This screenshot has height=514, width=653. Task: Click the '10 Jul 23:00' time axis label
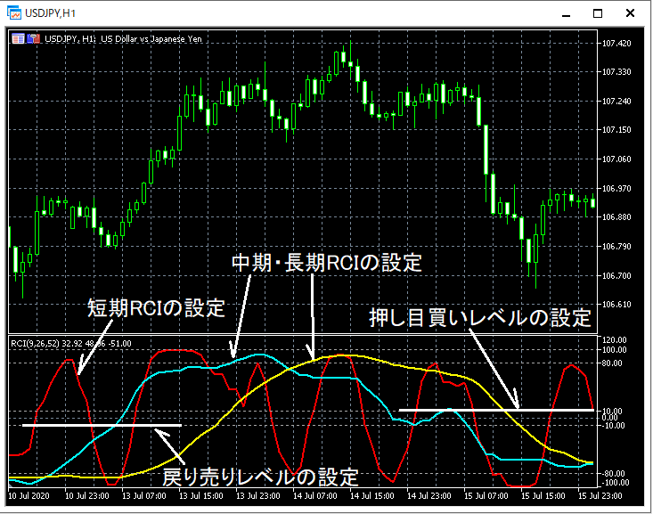coord(87,496)
